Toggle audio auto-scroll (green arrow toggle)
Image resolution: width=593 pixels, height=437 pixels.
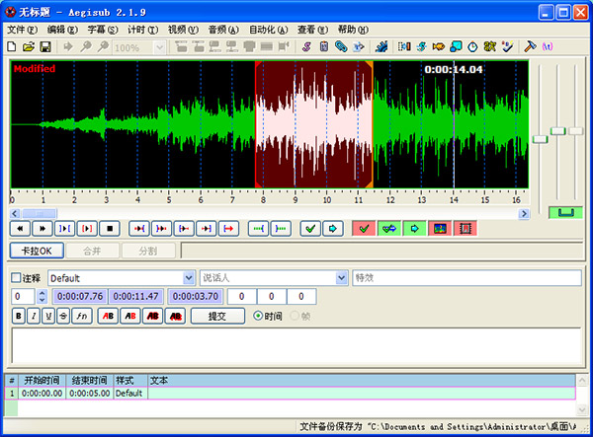pyautogui.click(x=414, y=229)
